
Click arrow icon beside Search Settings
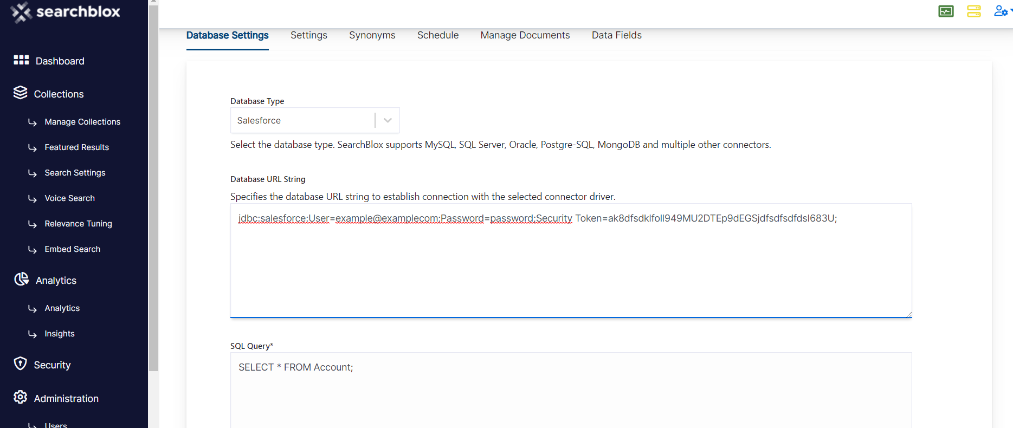[x=33, y=173]
